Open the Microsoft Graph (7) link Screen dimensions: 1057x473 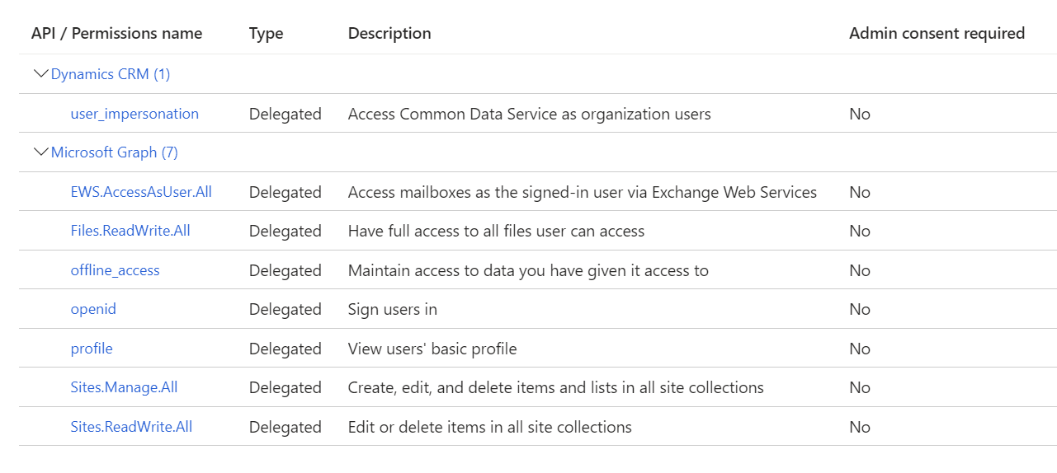pos(114,152)
